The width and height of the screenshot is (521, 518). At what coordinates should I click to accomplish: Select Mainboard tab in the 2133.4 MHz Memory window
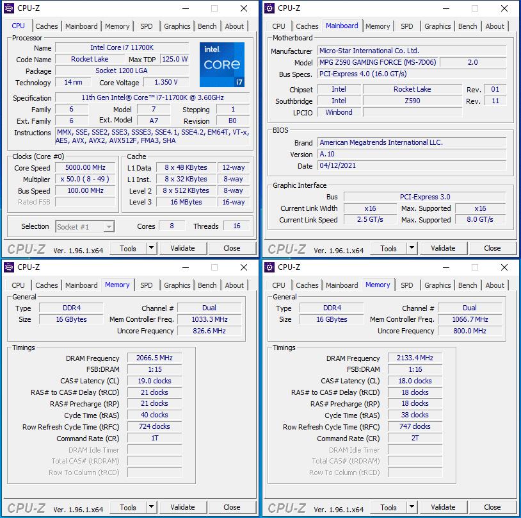coord(342,285)
